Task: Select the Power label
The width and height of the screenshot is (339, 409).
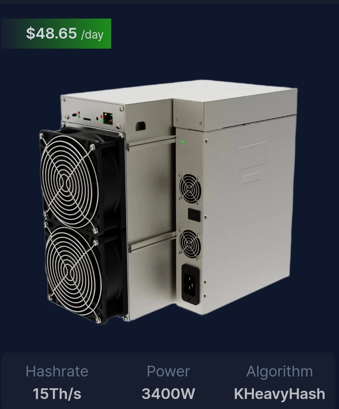Action: [x=168, y=371]
